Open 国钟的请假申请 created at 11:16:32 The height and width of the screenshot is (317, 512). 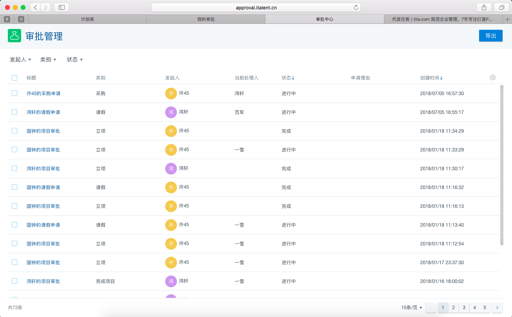click(43, 187)
